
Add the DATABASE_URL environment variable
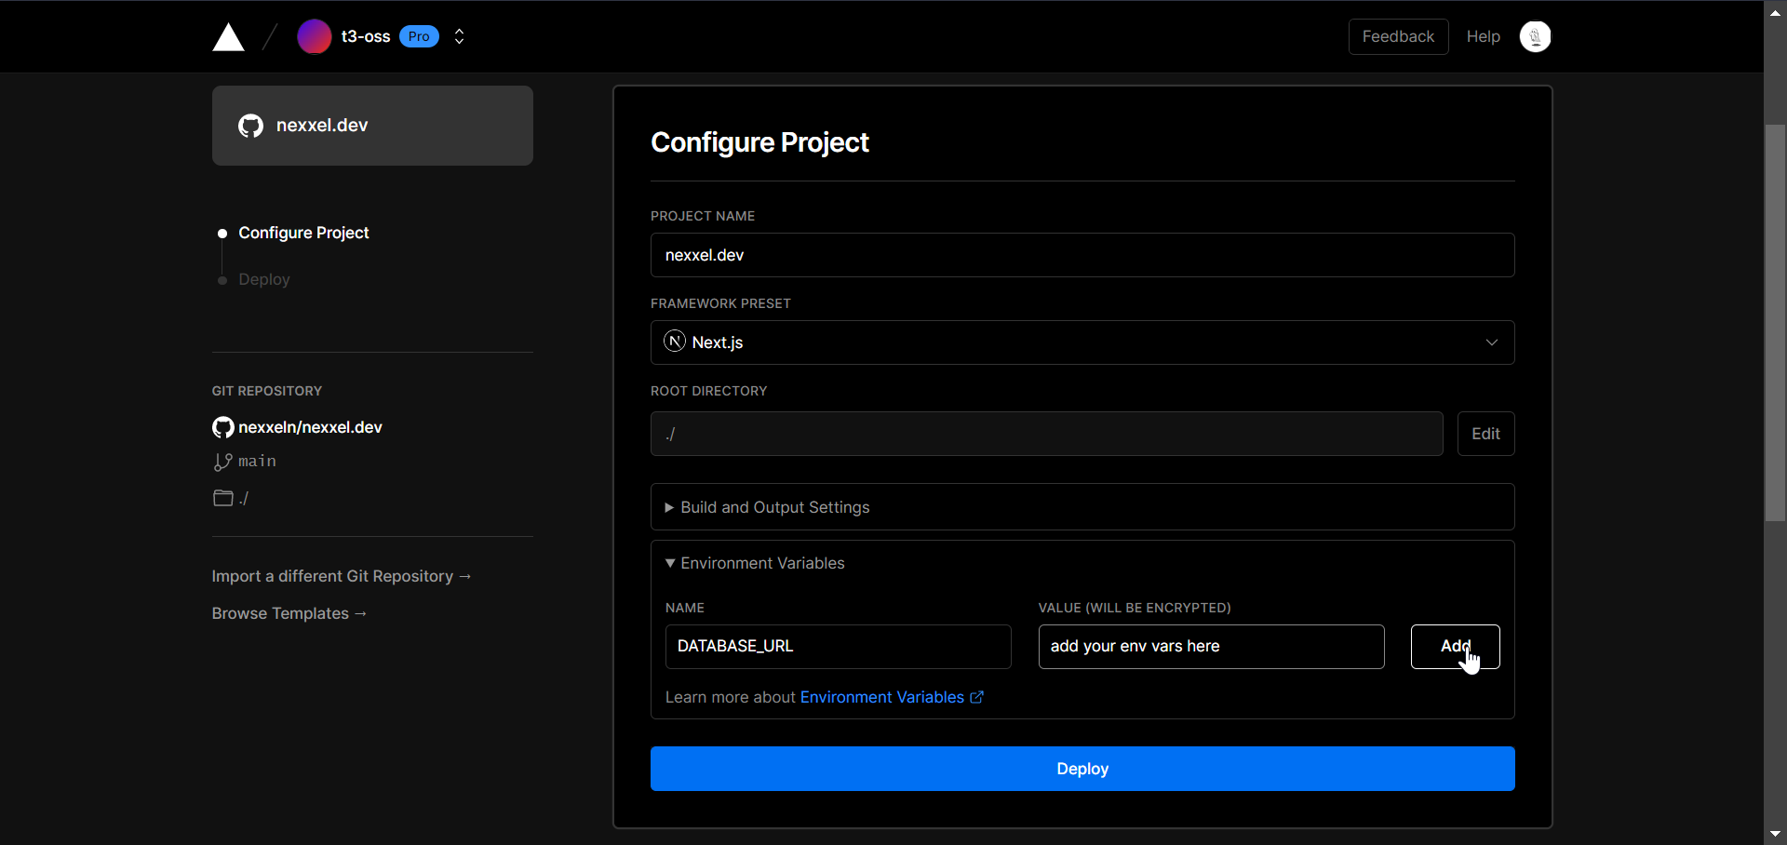pyautogui.click(x=1454, y=646)
